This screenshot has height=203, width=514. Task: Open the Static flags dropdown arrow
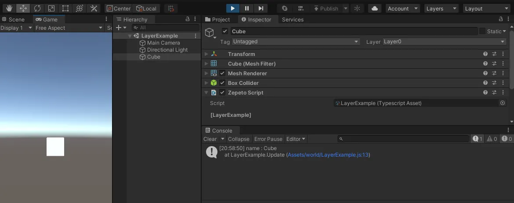pos(504,31)
